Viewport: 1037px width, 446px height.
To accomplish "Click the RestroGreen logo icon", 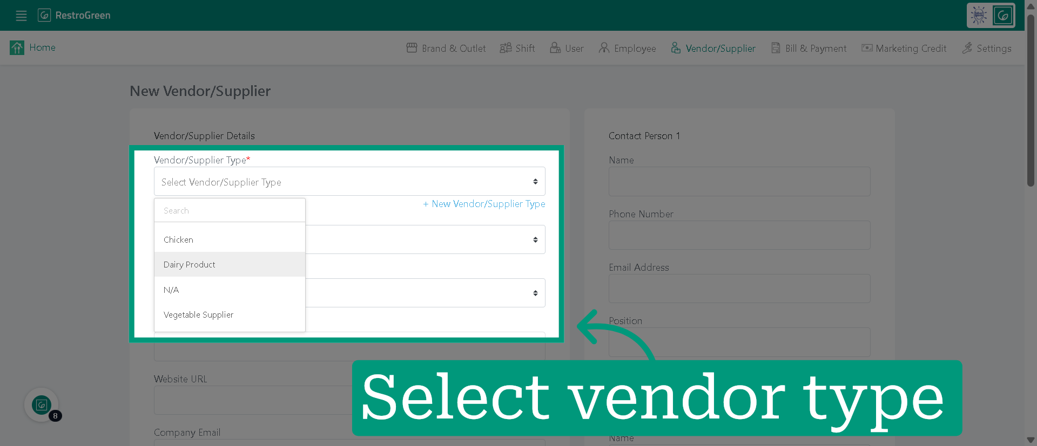I will pyautogui.click(x=44, y=15).
